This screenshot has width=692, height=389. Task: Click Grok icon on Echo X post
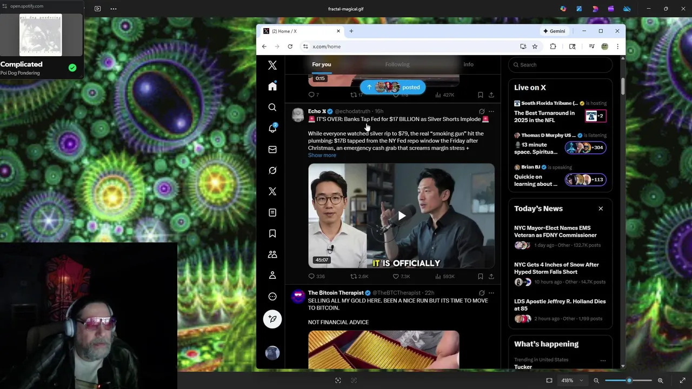coord(481,111)
